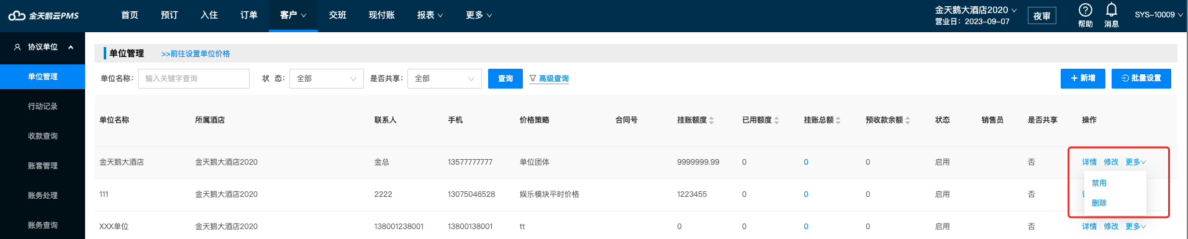
Task: Click the 1223455 credit limit cell
Action: pos(692,194)
